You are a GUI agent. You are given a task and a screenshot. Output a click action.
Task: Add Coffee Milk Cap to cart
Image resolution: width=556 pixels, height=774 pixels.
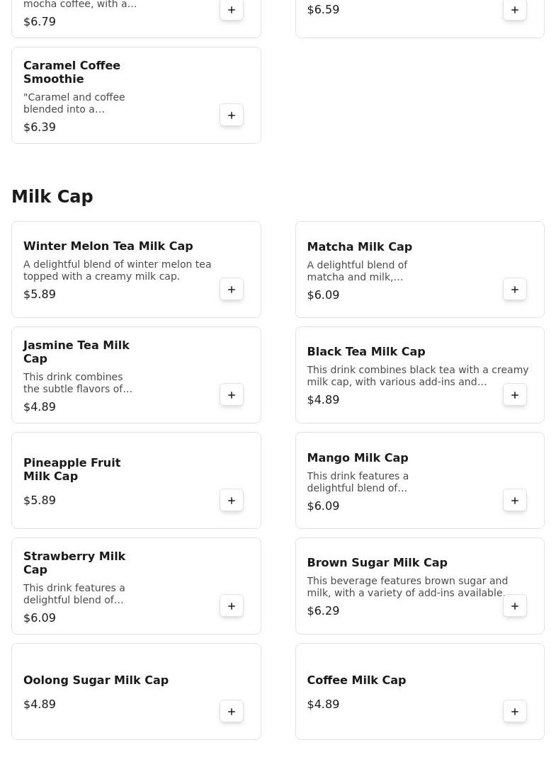click(x=514, y=711)
